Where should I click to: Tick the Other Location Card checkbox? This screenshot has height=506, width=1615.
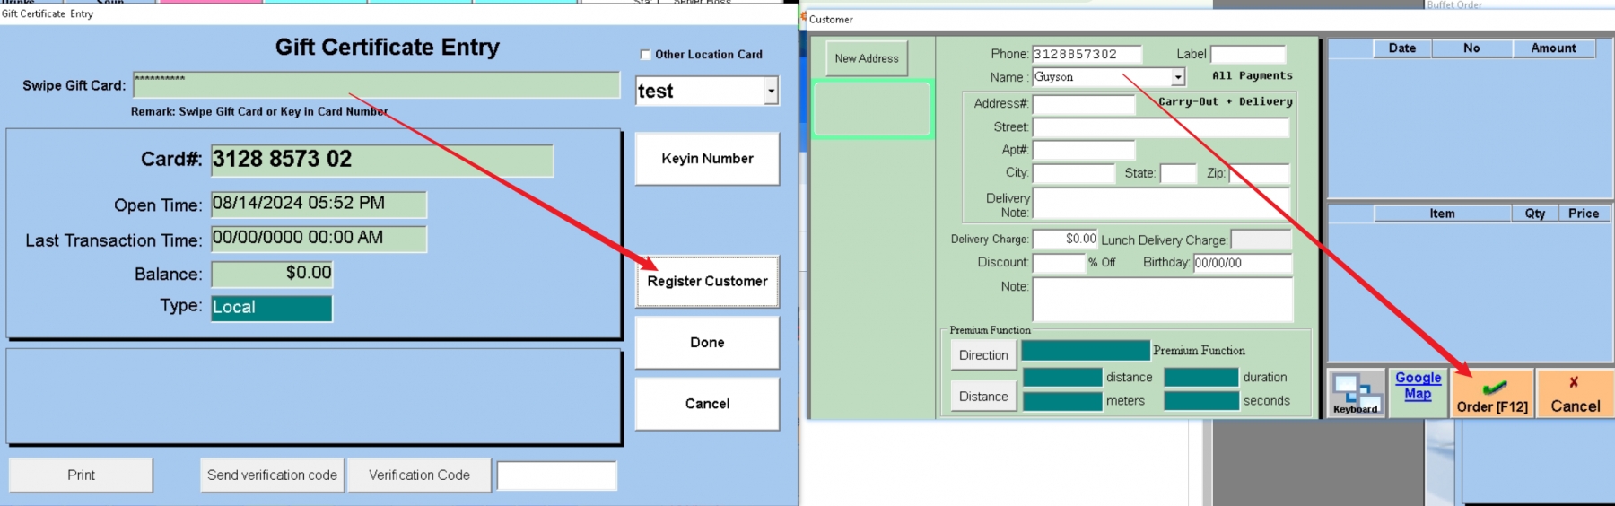click(645, 55)
